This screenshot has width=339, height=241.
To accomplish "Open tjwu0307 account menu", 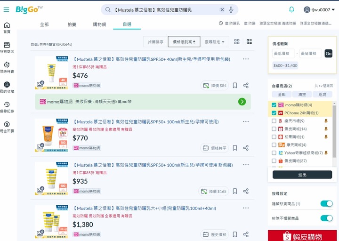I will tap(319, 10).
